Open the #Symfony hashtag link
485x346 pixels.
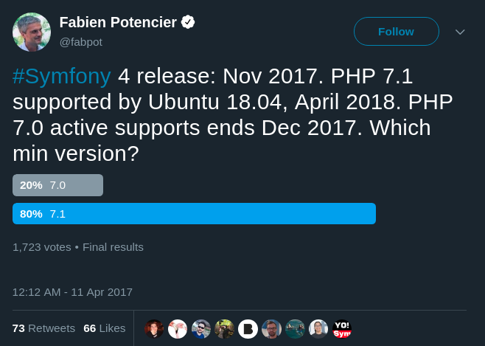click(62, 76)
